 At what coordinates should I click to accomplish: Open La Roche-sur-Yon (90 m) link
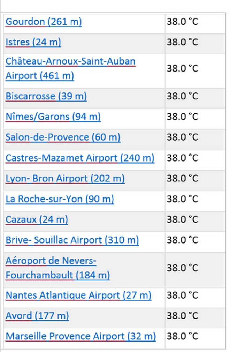pyautogui.click(x=60, y=199)
